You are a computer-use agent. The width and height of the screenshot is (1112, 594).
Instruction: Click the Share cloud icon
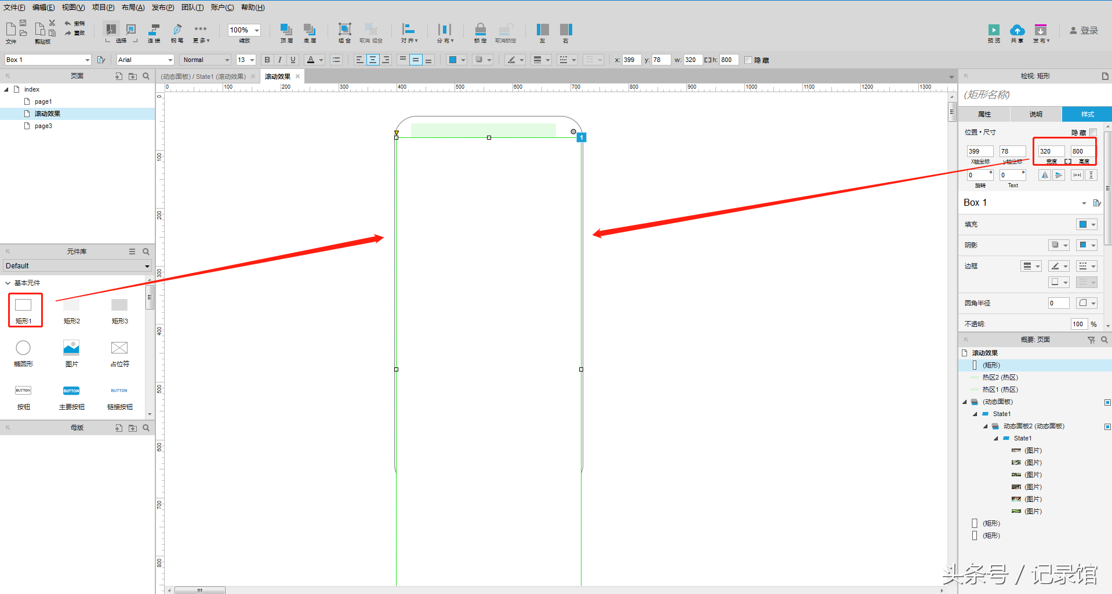[x=1017, y=30]
